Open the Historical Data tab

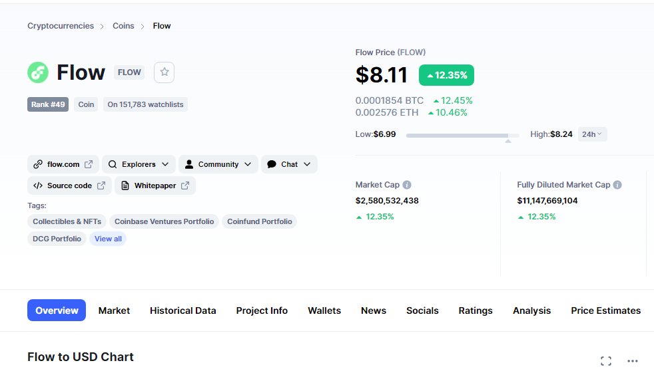pos(183,311)
